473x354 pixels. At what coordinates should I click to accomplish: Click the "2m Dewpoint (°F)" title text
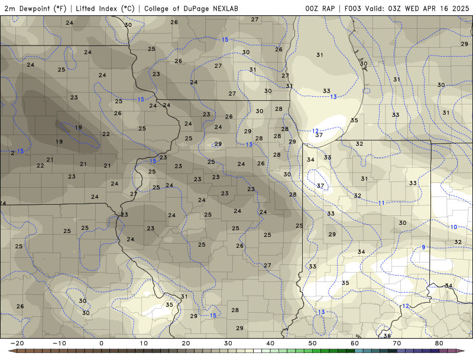click(x=35, y=8)
